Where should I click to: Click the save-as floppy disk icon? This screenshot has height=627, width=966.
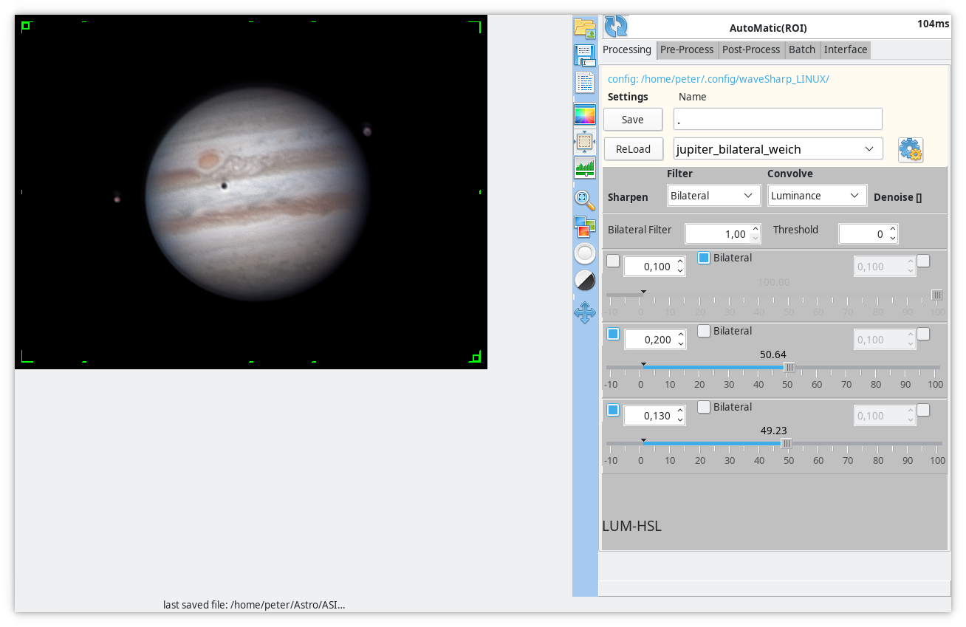click(585, 55)
